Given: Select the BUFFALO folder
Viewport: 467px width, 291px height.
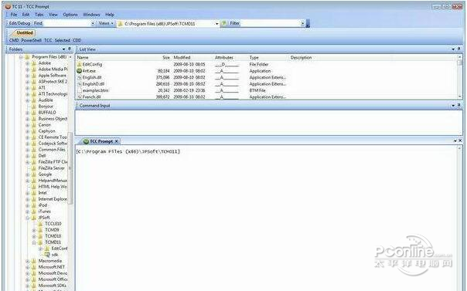Looking at the screenshot, I should point(47,113).
